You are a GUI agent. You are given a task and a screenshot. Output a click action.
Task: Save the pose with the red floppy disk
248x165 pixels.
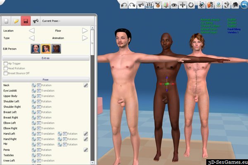click(26, 20)
